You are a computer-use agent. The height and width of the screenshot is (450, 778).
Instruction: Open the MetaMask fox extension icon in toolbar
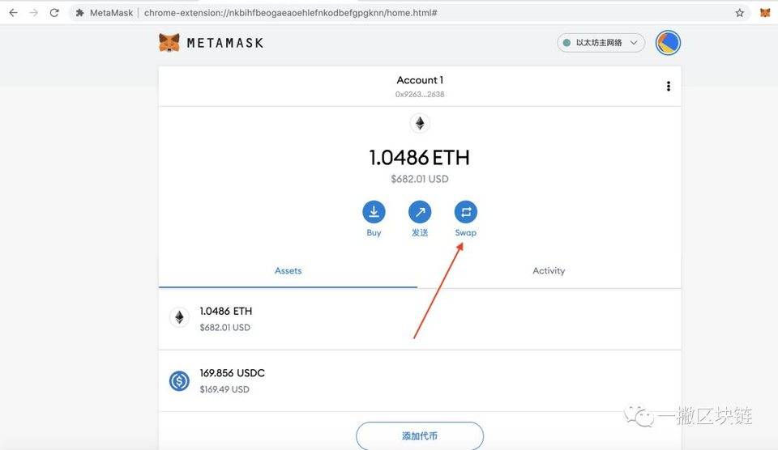[765, 13]
